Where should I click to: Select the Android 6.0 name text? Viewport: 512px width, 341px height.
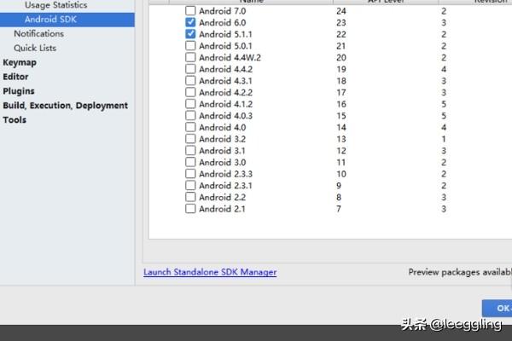click(223, 23)
